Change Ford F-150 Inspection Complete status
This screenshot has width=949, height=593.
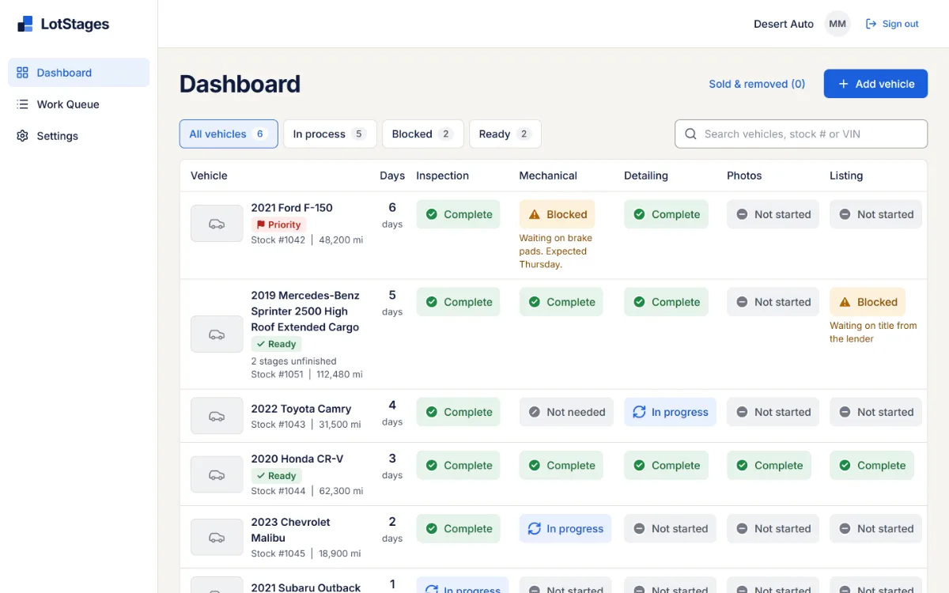pos(459,214)
